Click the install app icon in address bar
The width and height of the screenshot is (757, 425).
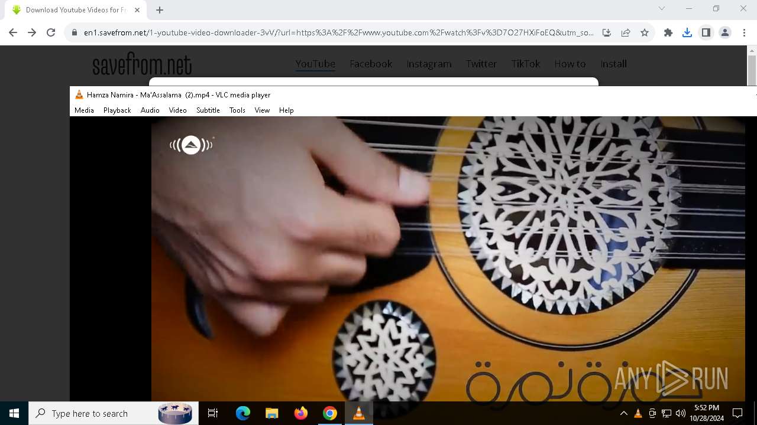click(x=607, y=32)
